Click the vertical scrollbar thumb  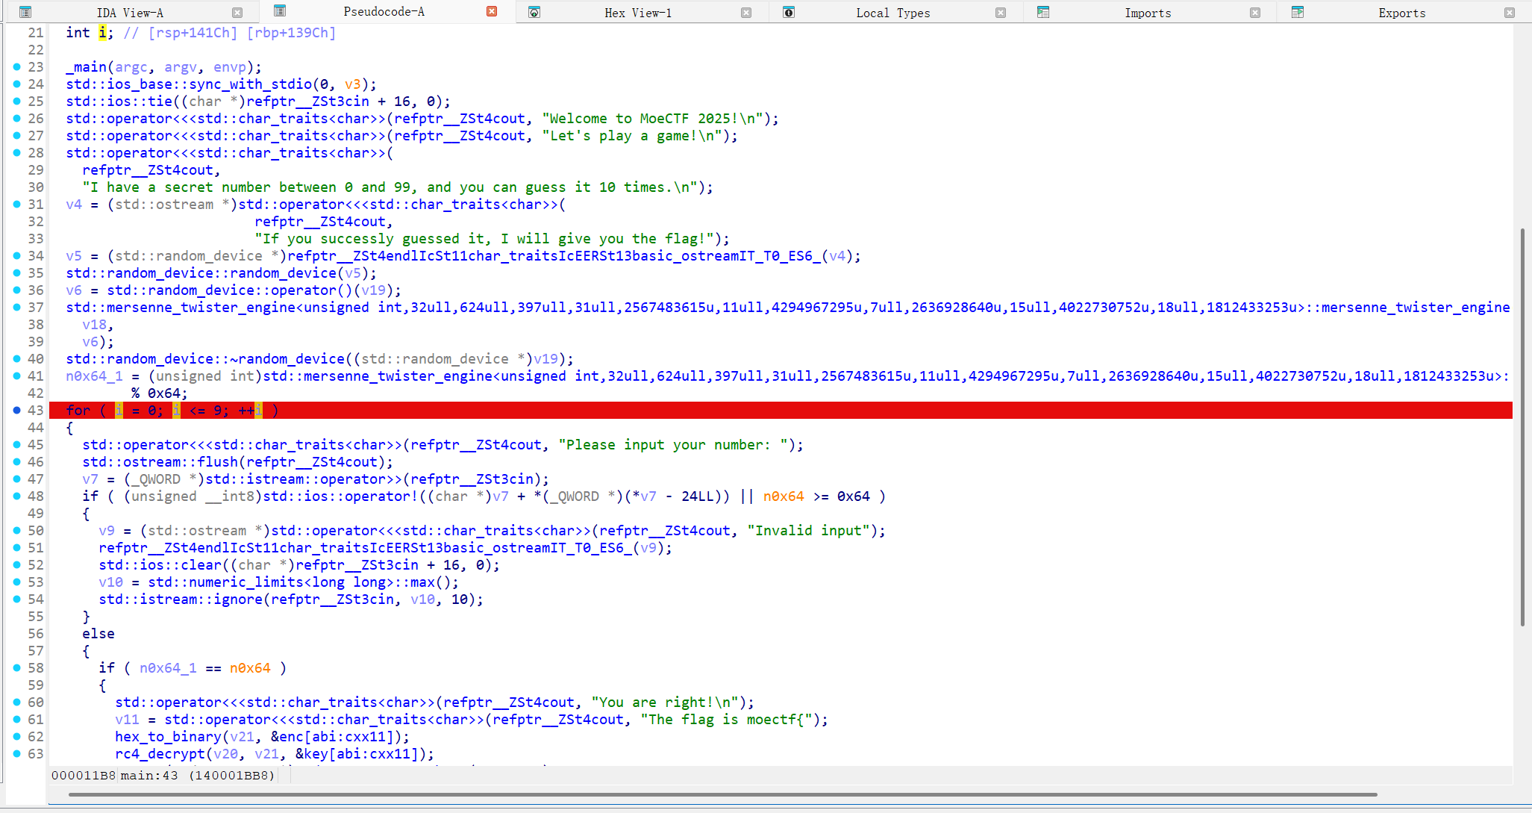(x=1522, y=426)
